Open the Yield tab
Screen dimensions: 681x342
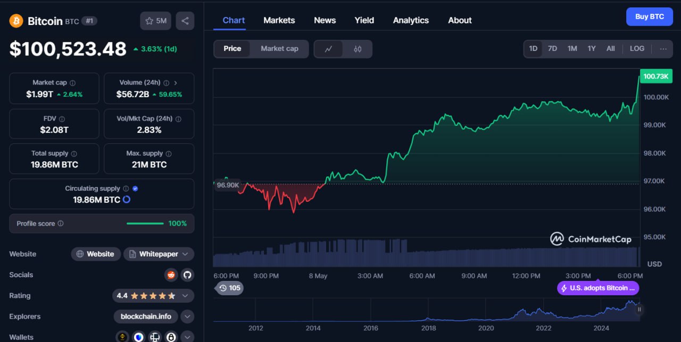364,20
